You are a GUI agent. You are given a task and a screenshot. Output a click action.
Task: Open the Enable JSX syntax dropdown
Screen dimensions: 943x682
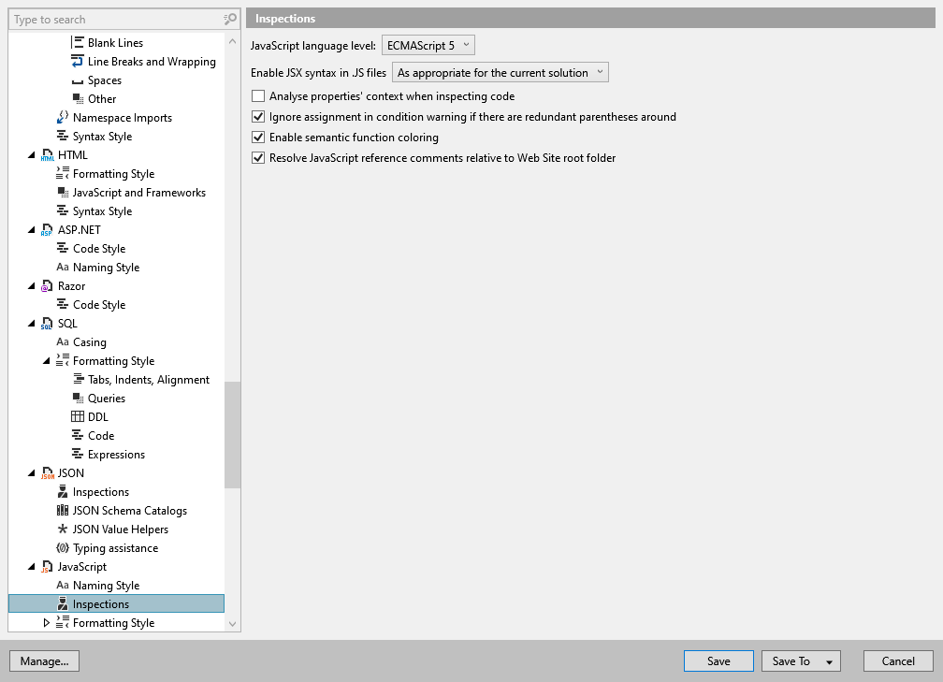click(x=500, y=72)
